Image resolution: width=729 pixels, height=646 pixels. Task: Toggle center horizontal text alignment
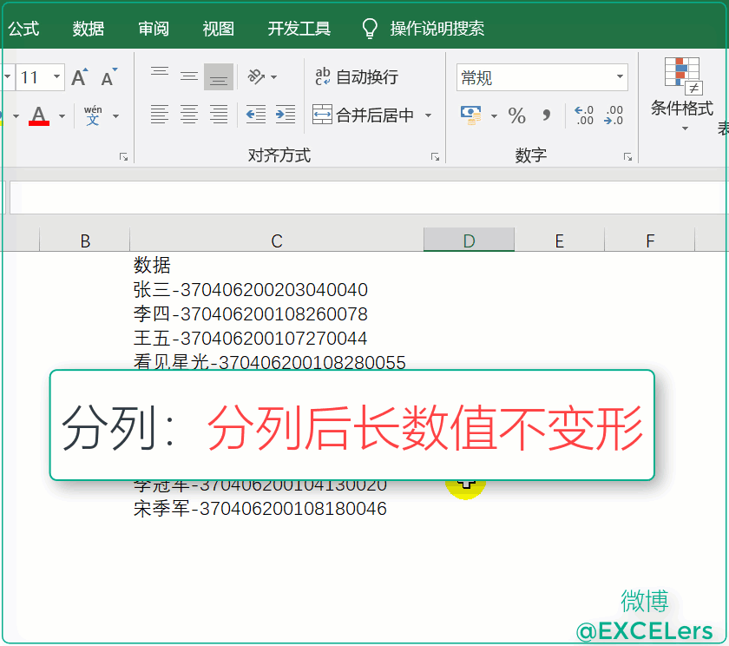pyautogui.click(x=189, y=115)
